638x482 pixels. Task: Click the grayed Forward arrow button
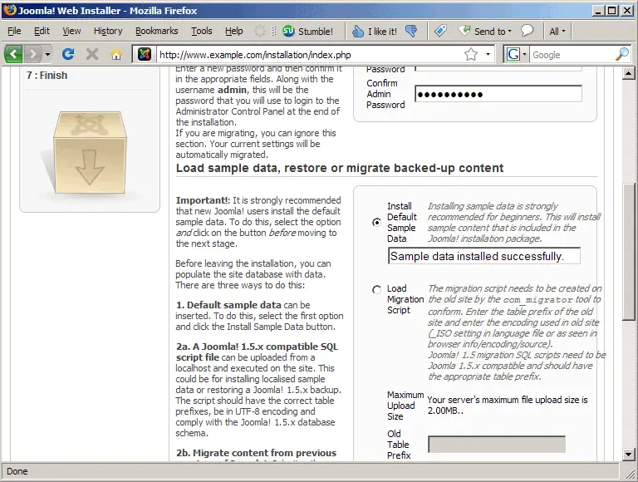point(33,54)
